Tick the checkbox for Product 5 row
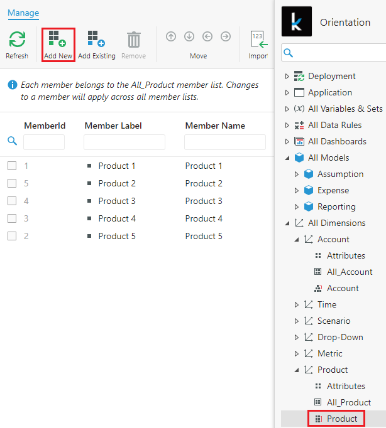This screenshot has height=428, width=386. point(12,236)
